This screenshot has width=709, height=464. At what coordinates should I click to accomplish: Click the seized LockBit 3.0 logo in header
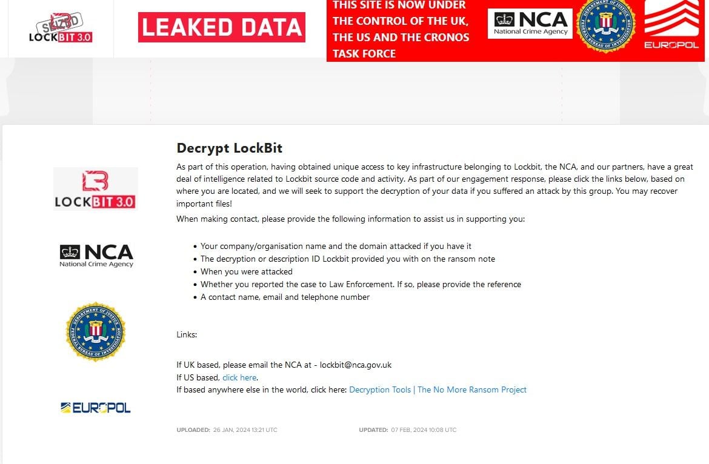(61, 29)
